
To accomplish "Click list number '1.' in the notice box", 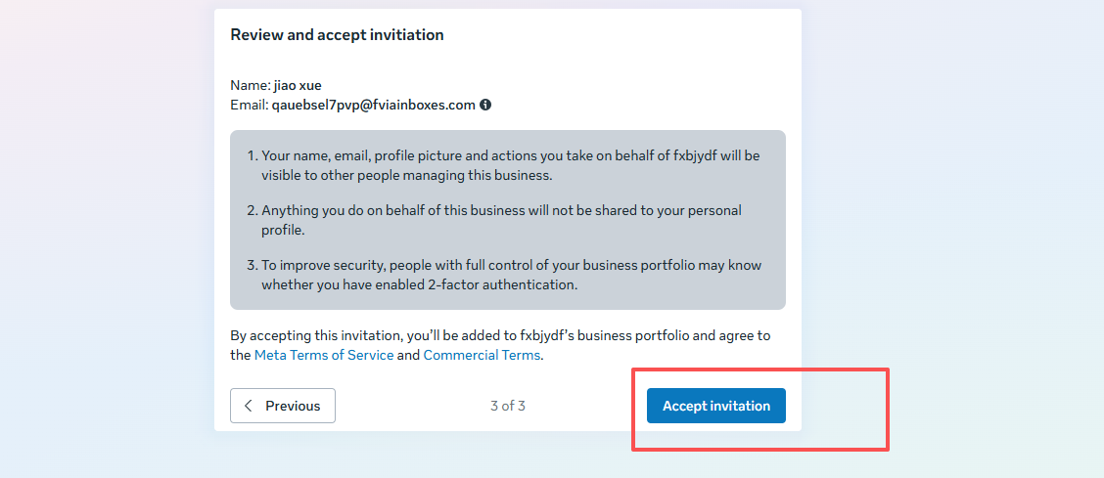I will 251,155.
